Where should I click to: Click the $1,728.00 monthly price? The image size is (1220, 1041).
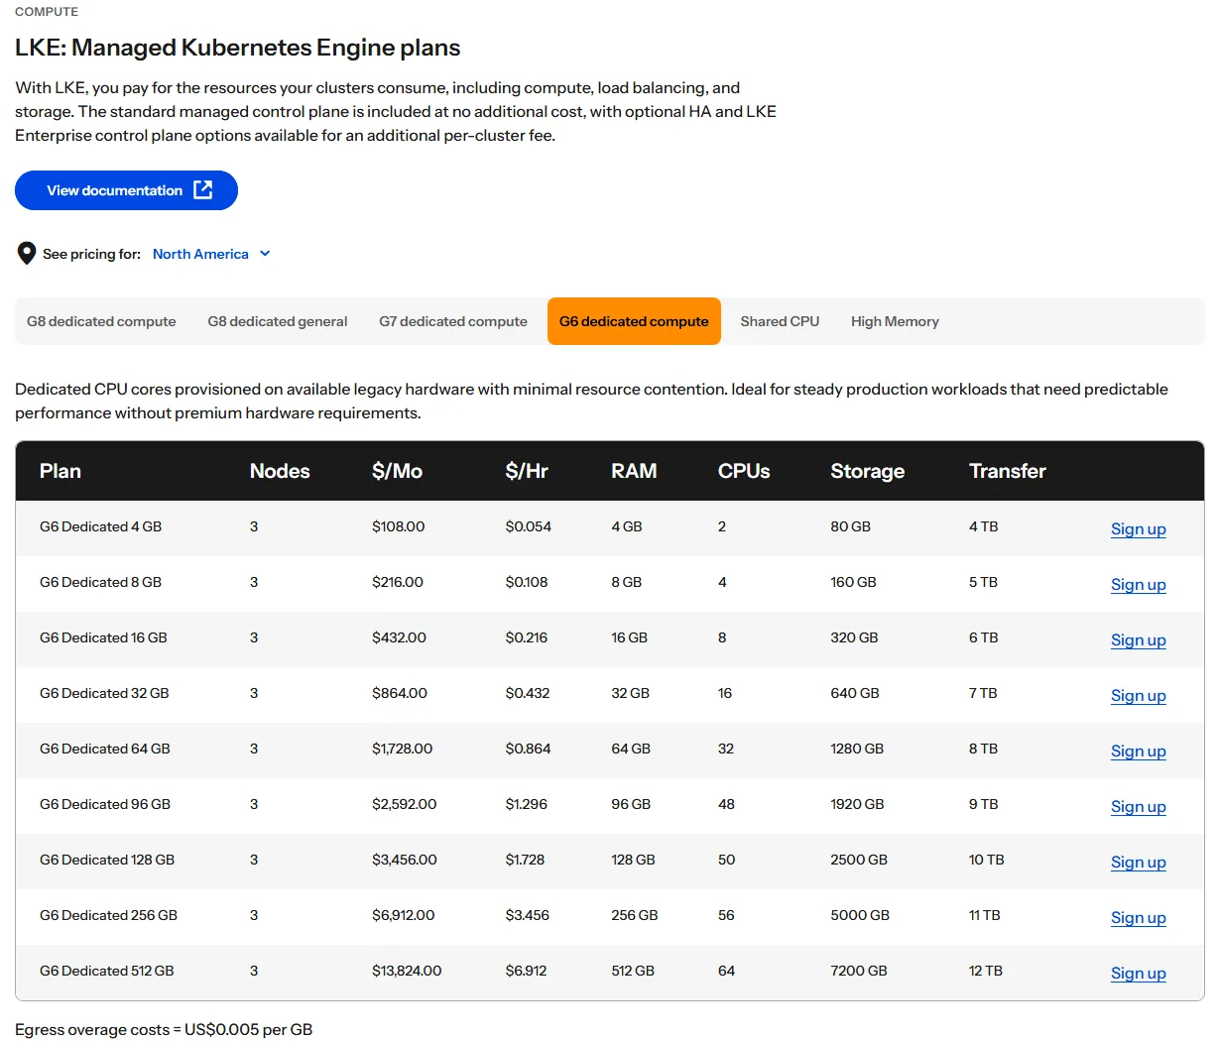point(402,749)
